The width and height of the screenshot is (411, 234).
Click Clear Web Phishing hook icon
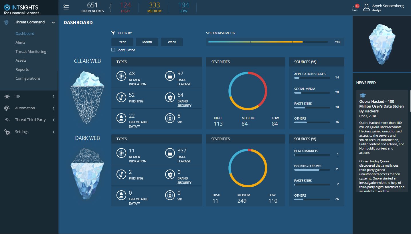121,97
